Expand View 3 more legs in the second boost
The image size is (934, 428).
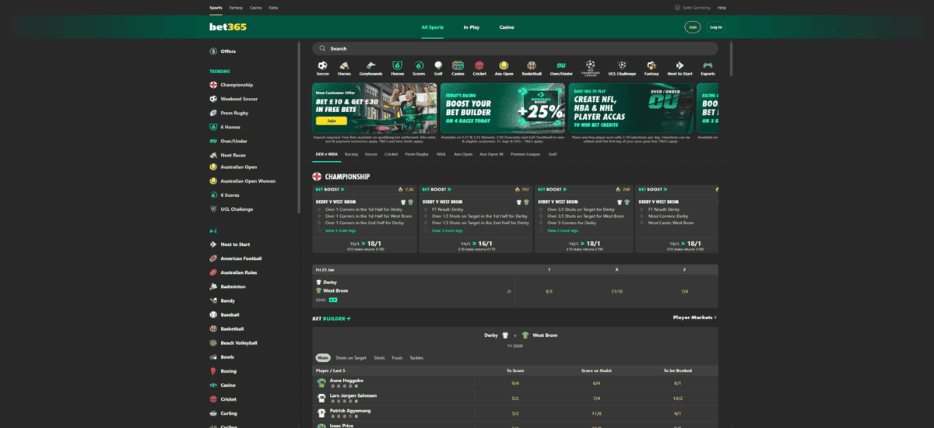(447, 230)
